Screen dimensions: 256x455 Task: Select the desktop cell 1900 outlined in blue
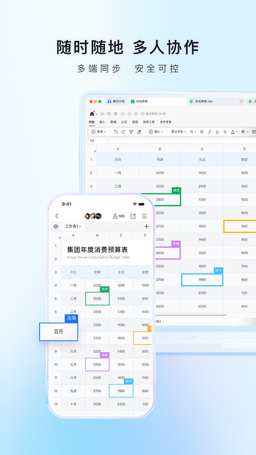coord(202,280)
